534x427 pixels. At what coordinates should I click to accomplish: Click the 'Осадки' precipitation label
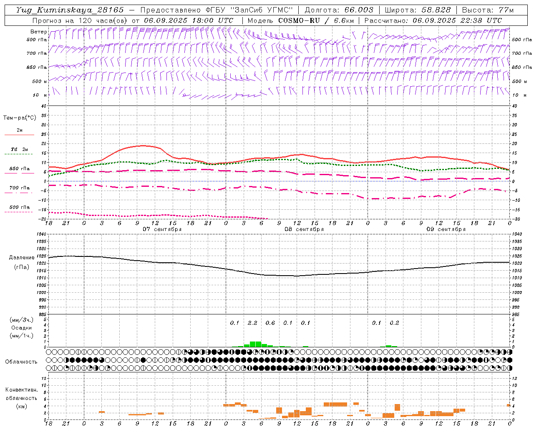tap(21, 328)
